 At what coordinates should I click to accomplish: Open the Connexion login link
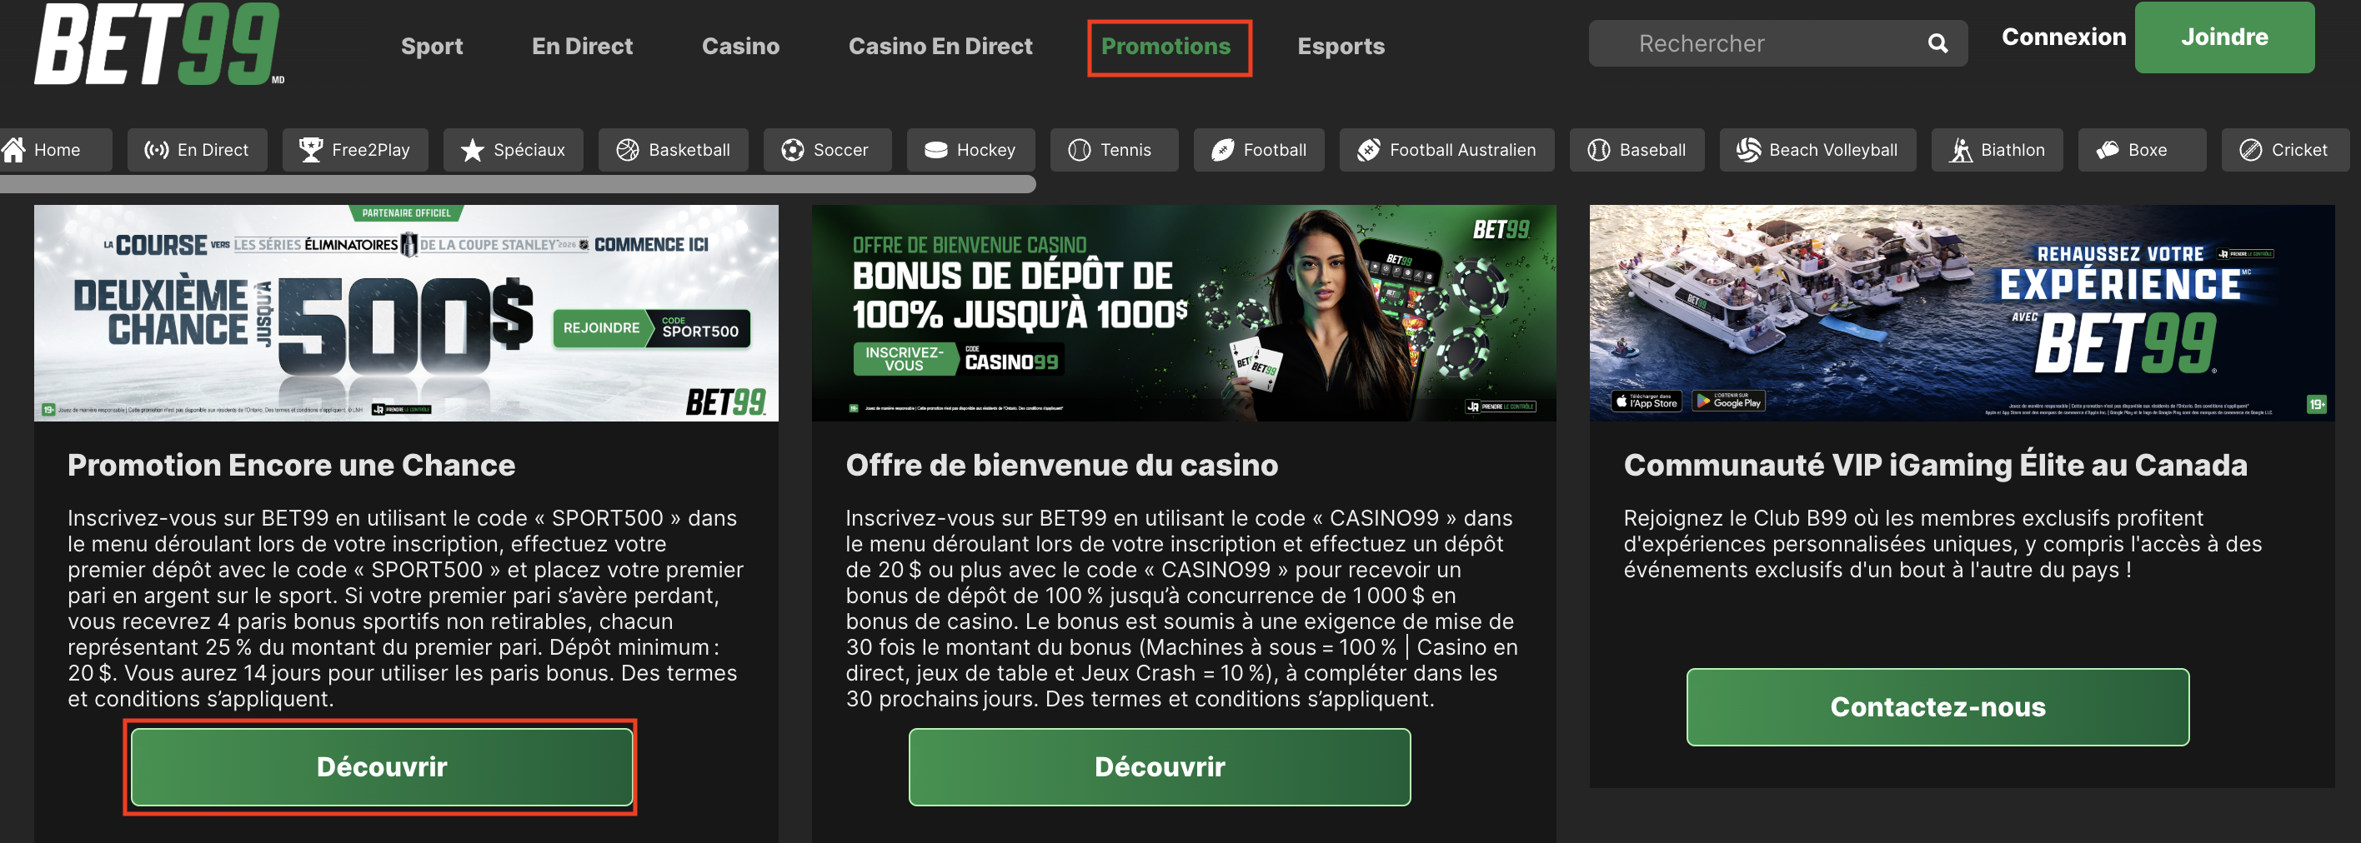(2063, 37)
